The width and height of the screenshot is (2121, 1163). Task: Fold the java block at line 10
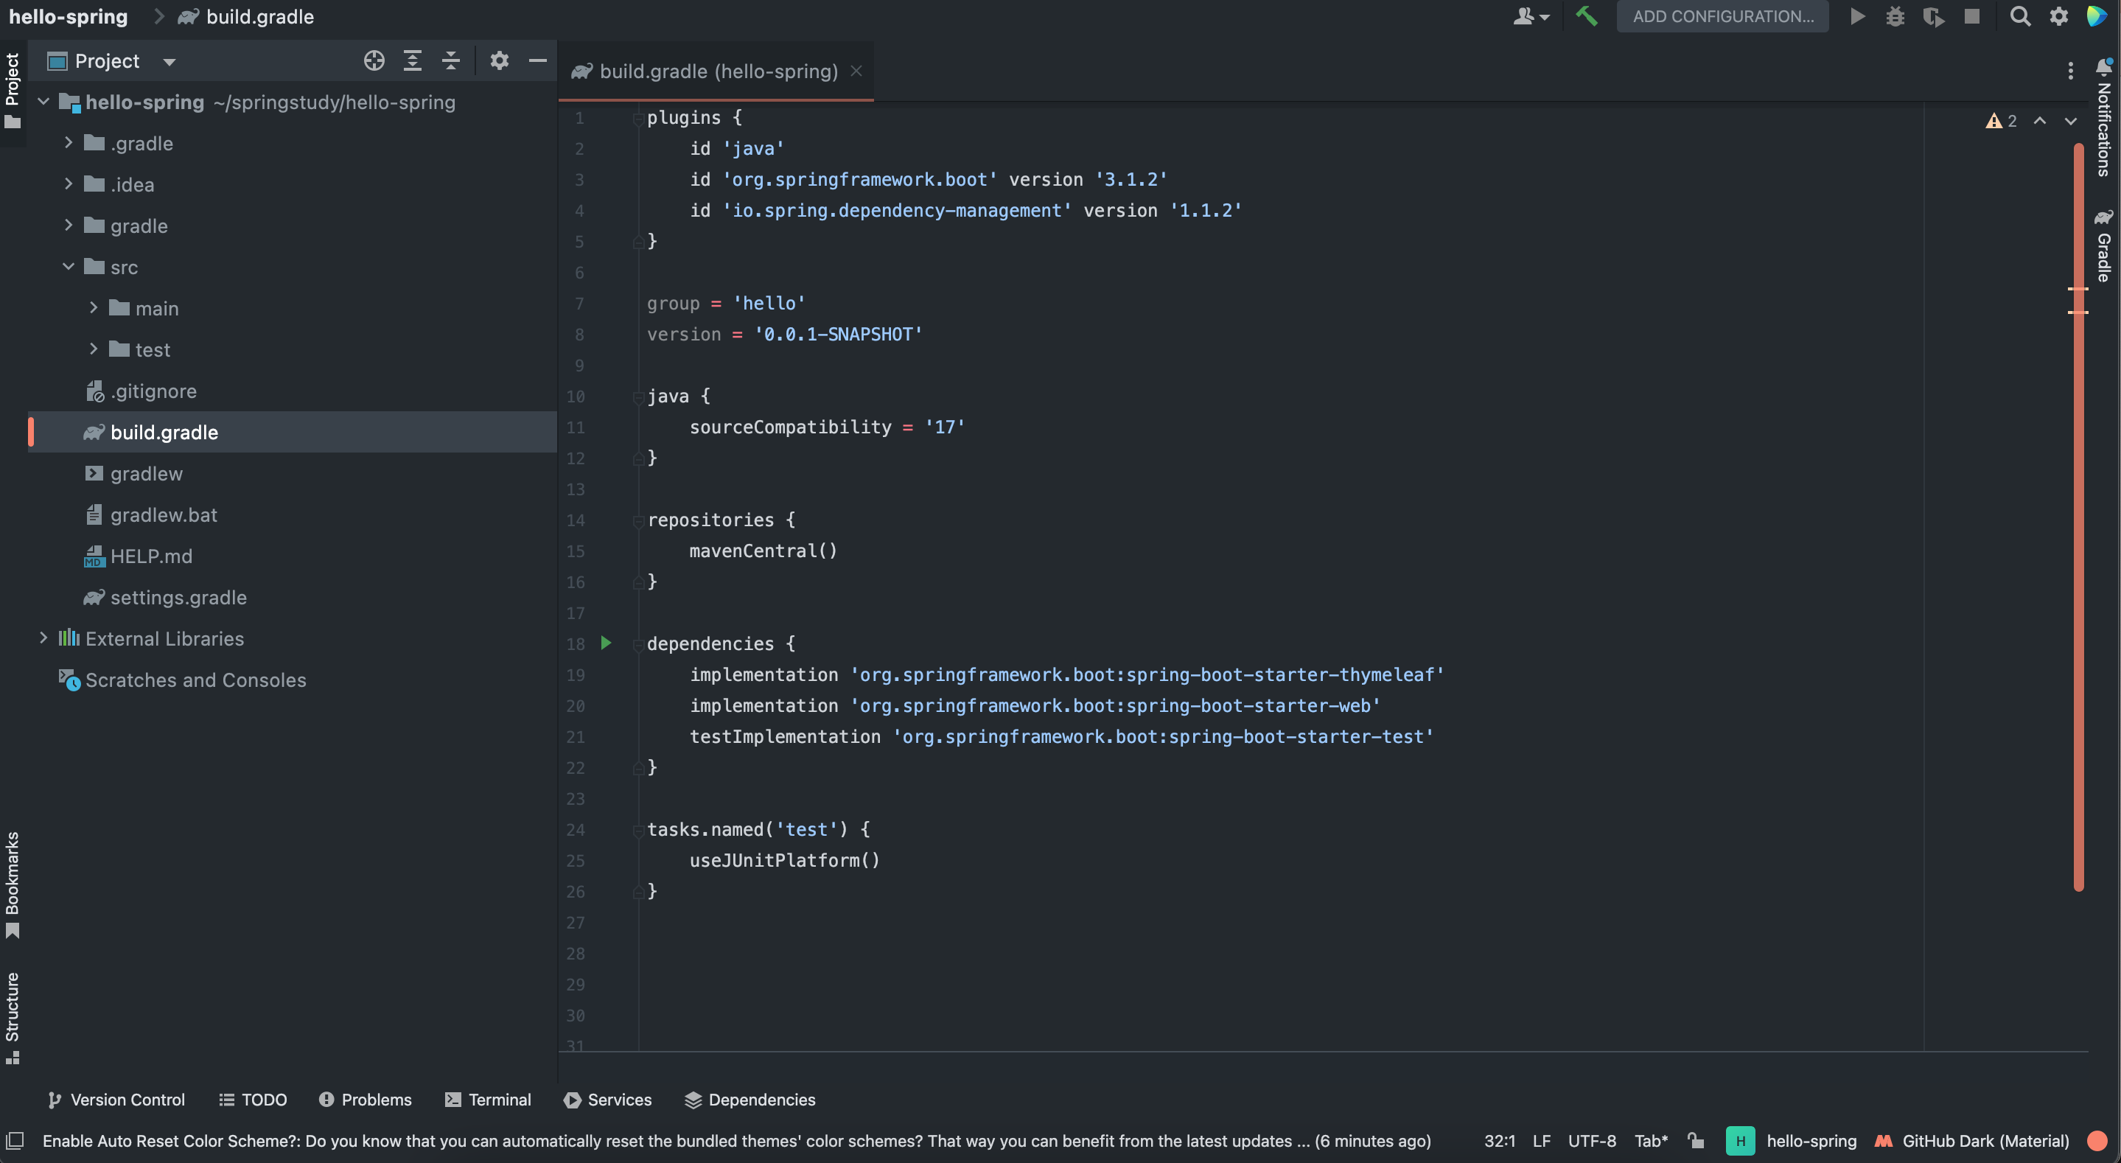(638, 397)
